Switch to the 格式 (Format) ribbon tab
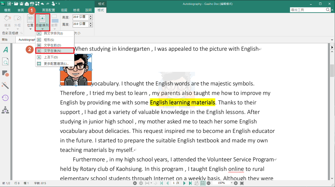This screenshot has width=335, height=187. pos(101,10)
